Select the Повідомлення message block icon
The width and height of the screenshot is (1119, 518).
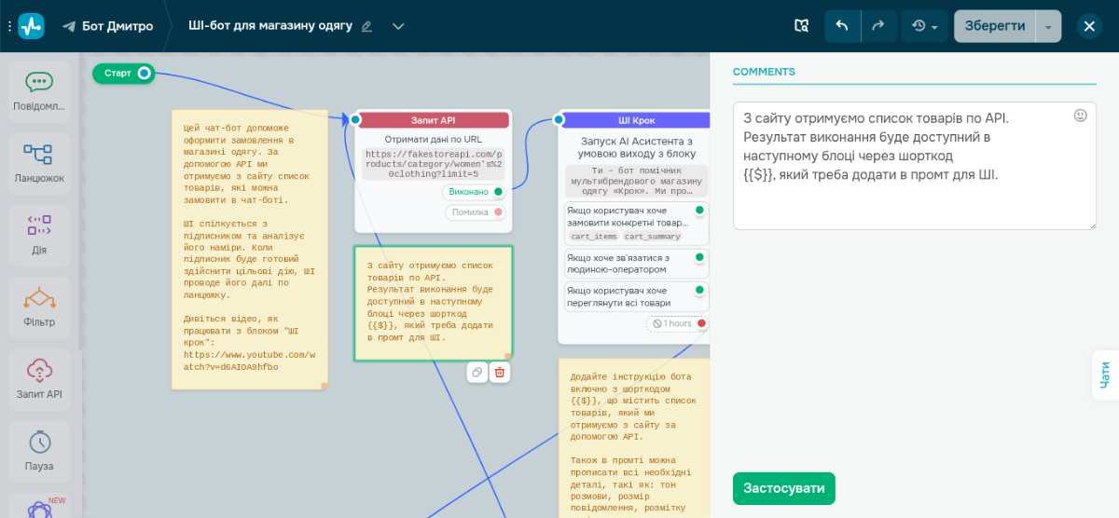[39, 91]
